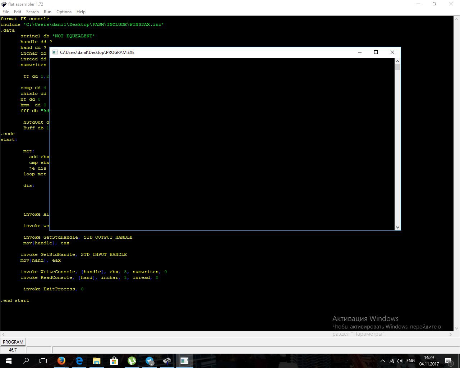Click the GetStdHandle STD_INPUT_HANDLE line
The height and width of the screenshot is (368, 460).
[x=74, y=254]
